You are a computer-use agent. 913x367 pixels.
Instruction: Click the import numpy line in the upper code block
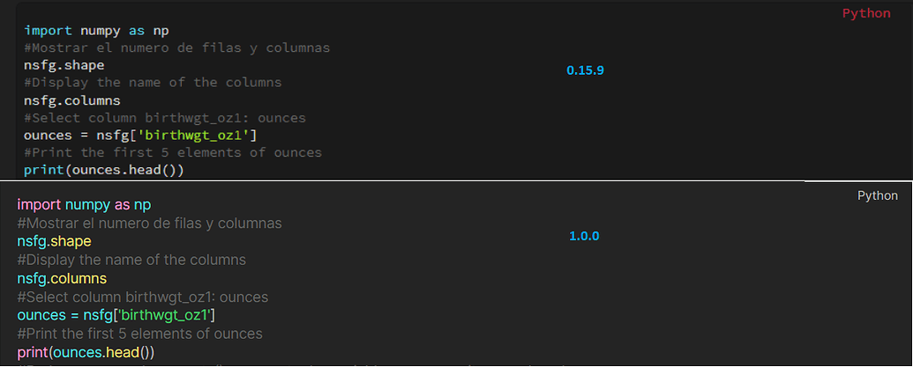tap(96, 30)
